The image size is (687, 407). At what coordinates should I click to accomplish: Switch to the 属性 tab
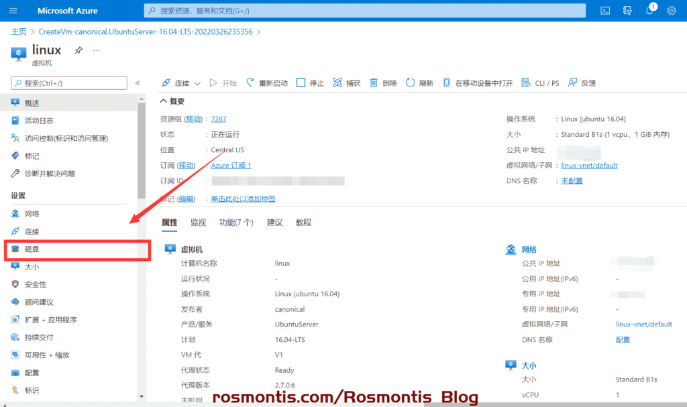(169, 223)
